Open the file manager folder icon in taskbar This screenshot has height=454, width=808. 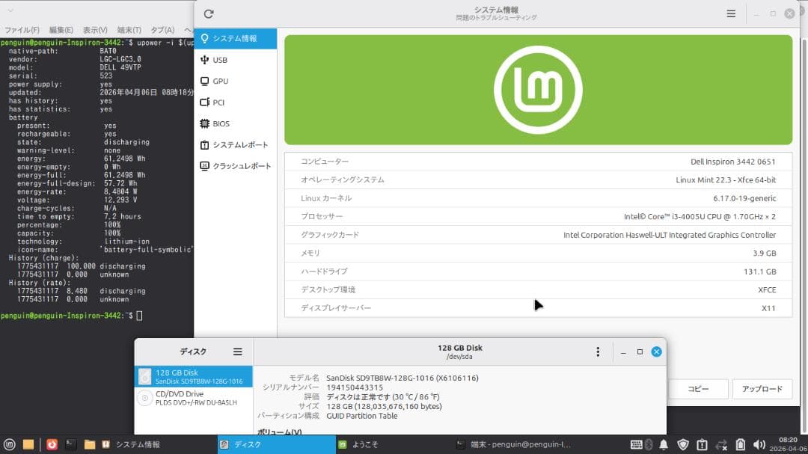pos(90,445)
